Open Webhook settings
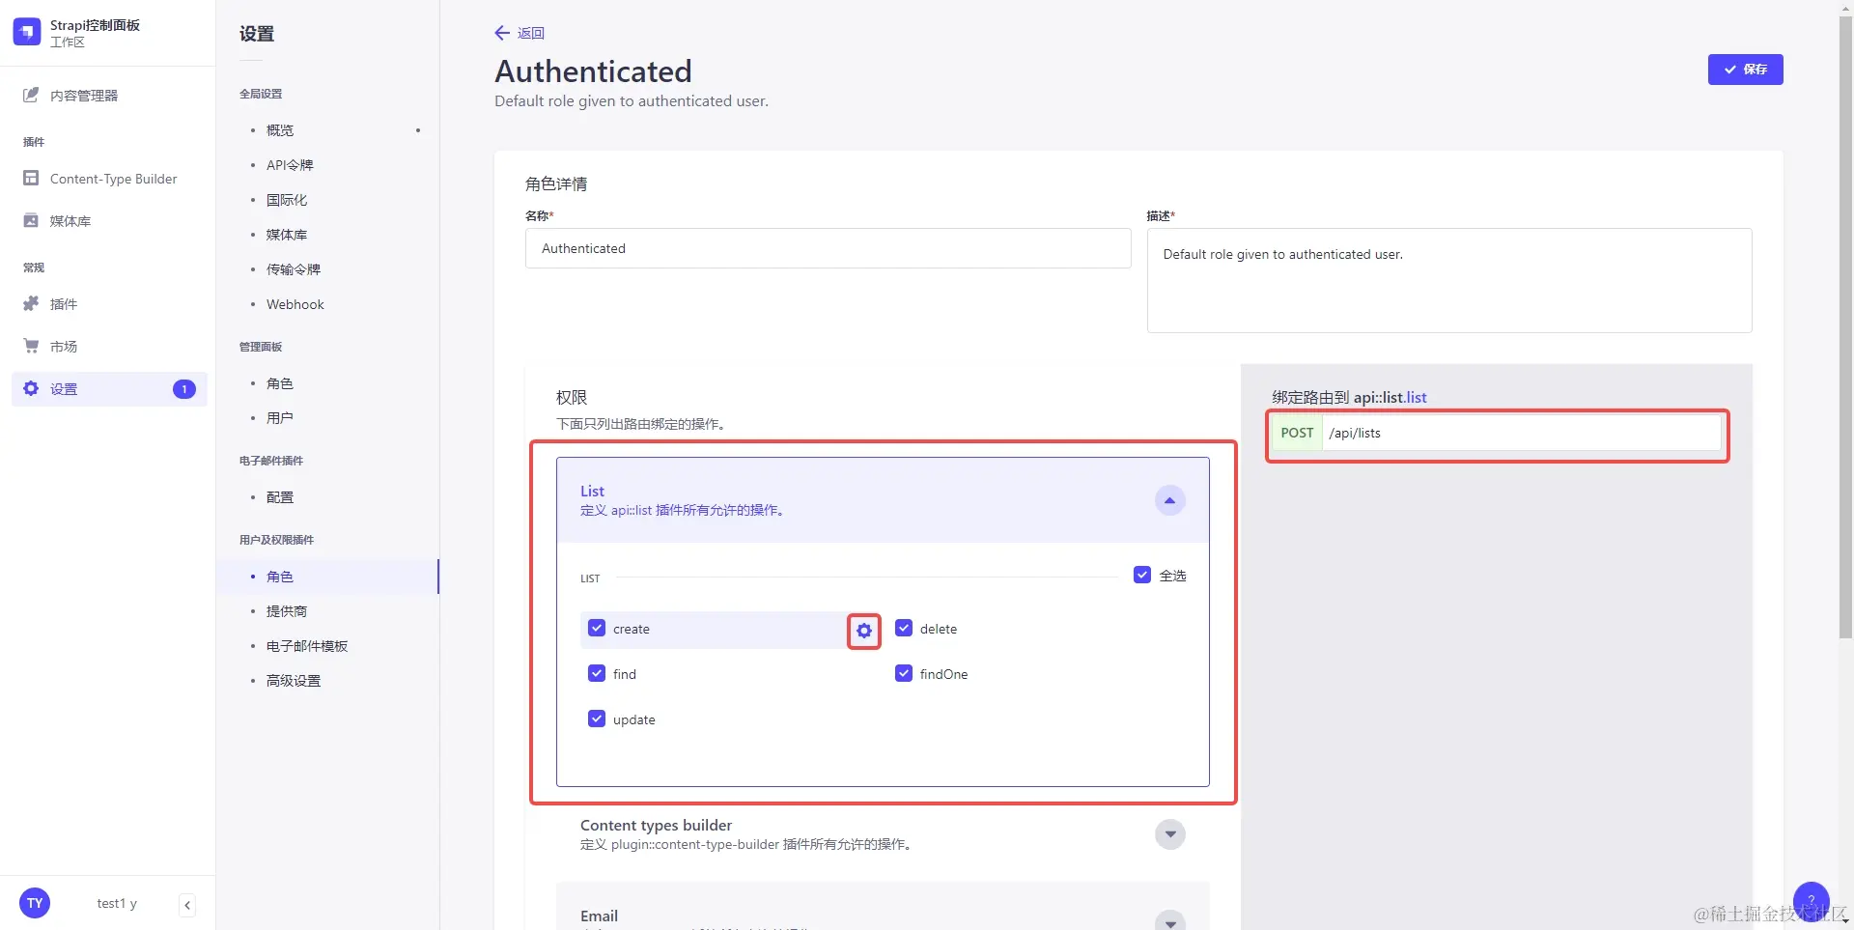This screenshot has width=1854, height=930. (x=295, y=304)
